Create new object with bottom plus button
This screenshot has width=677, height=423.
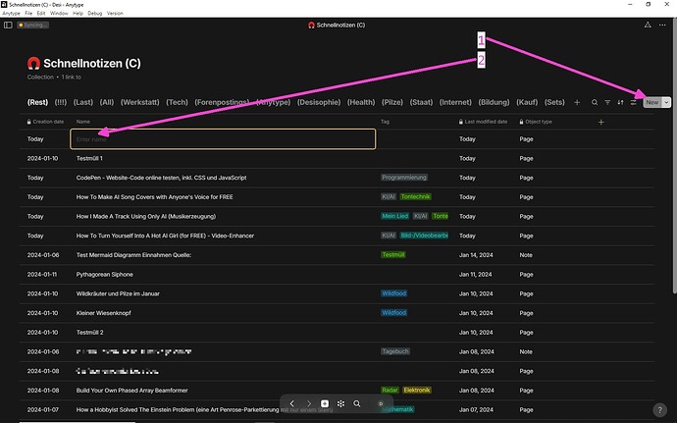[325, 403]
